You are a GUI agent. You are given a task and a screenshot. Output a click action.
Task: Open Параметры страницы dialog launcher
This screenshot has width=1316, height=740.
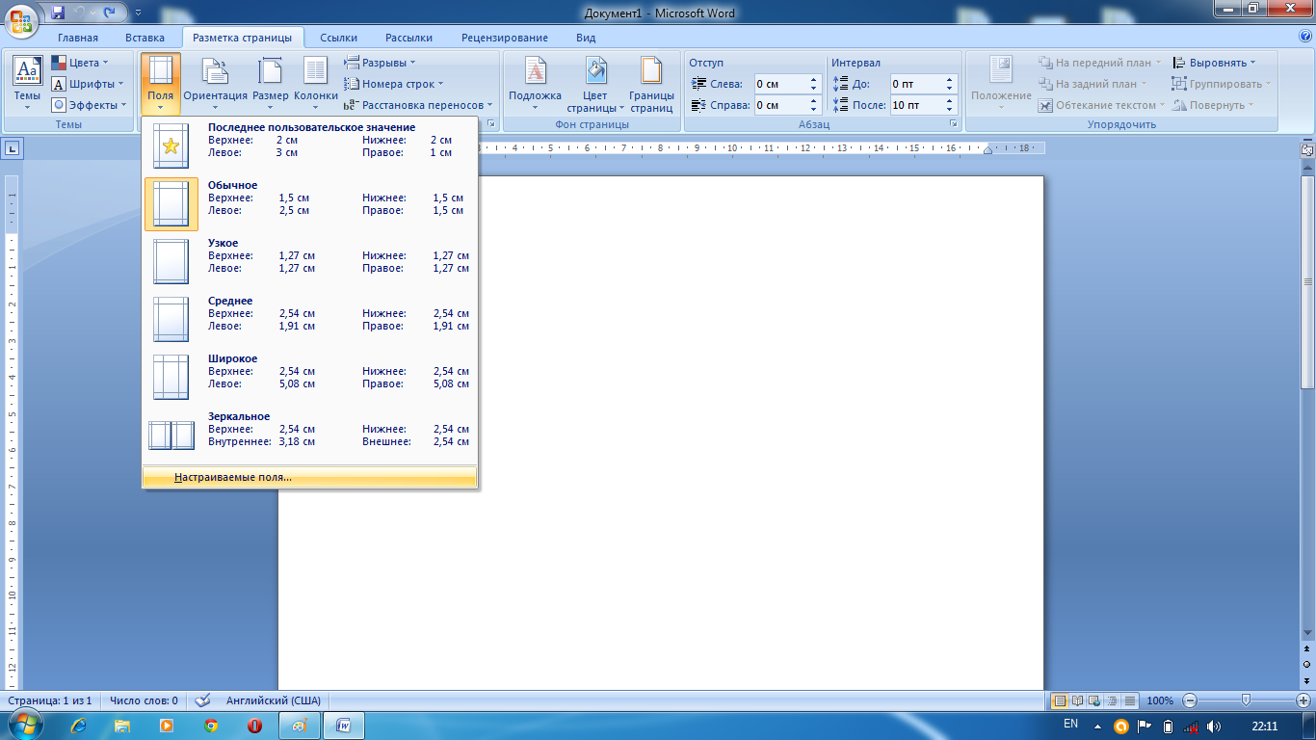[490, 124]
